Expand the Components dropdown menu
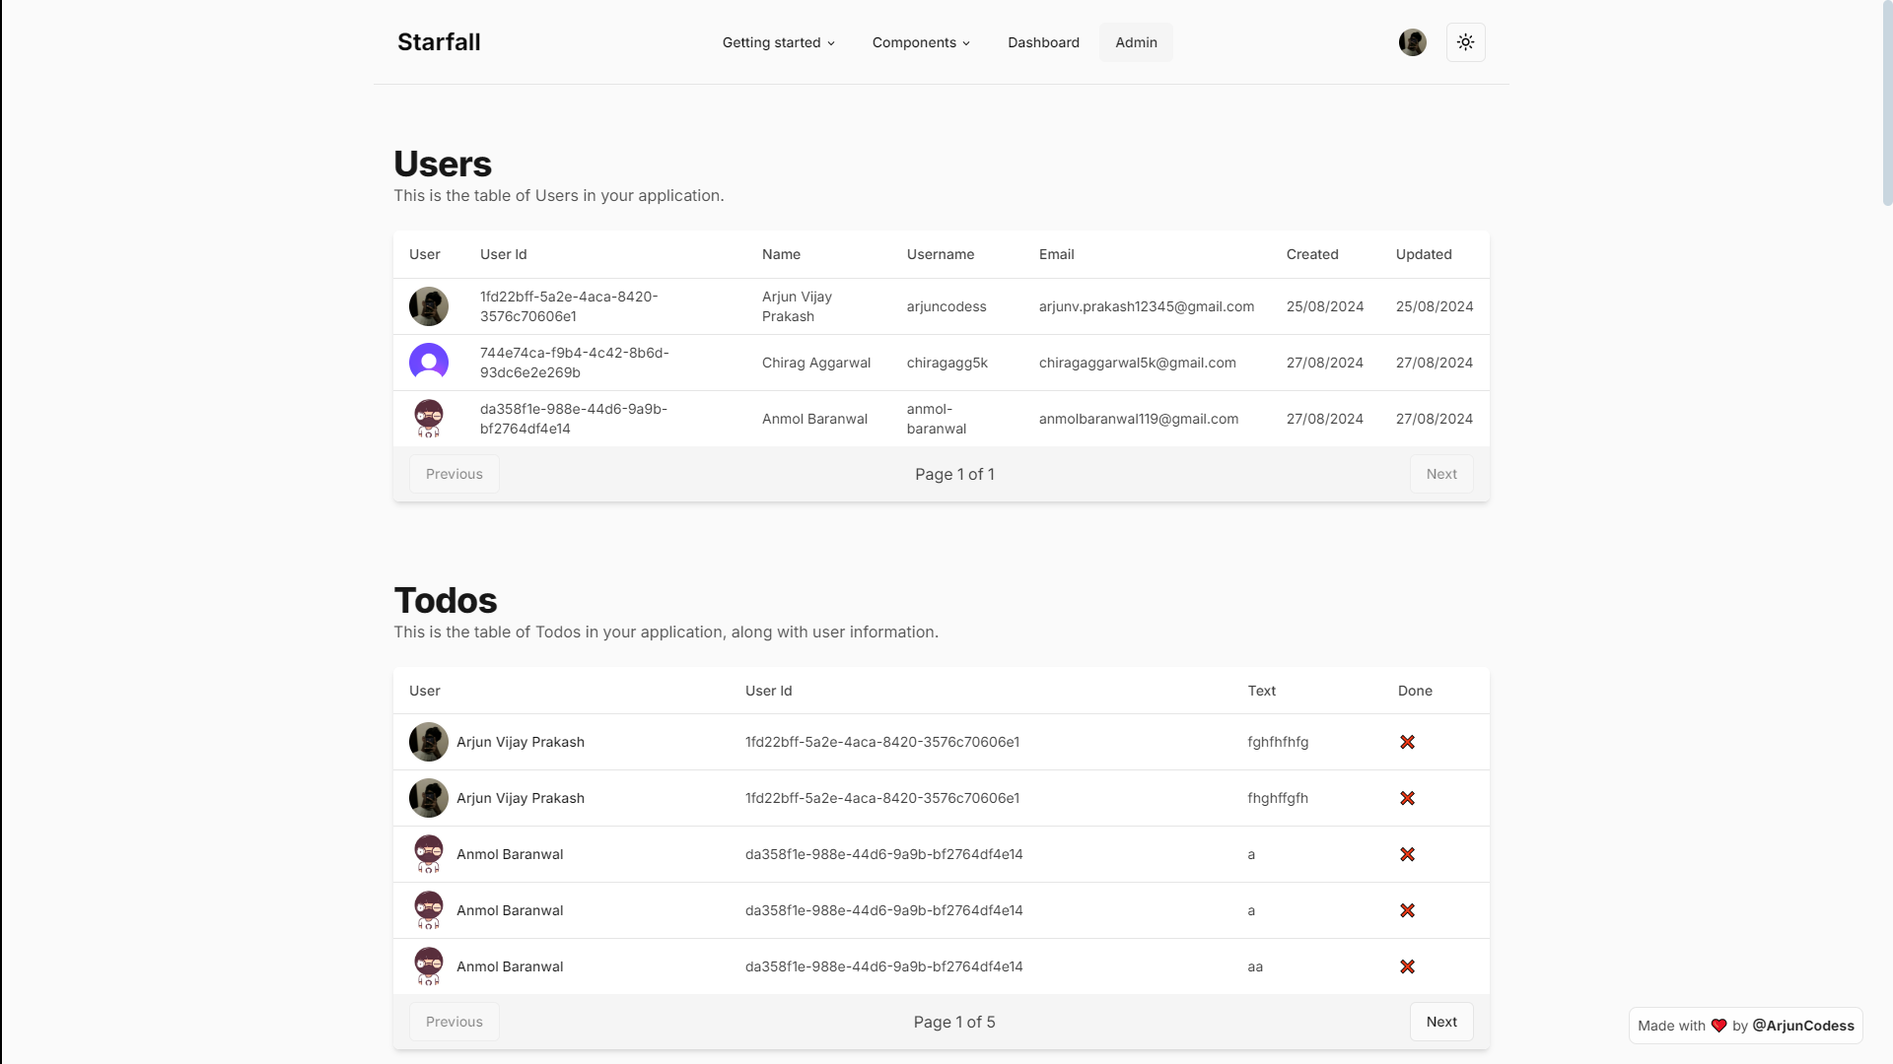This screenshot has height=1064, width=1893. pos(921,42)
